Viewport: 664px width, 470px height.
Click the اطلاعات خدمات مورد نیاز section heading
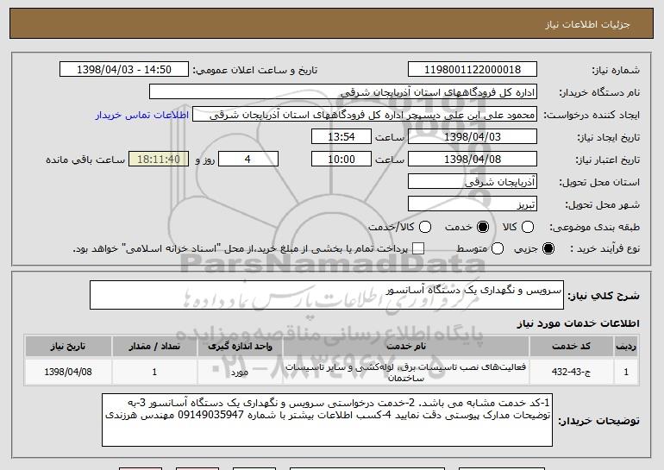point(578,323)
